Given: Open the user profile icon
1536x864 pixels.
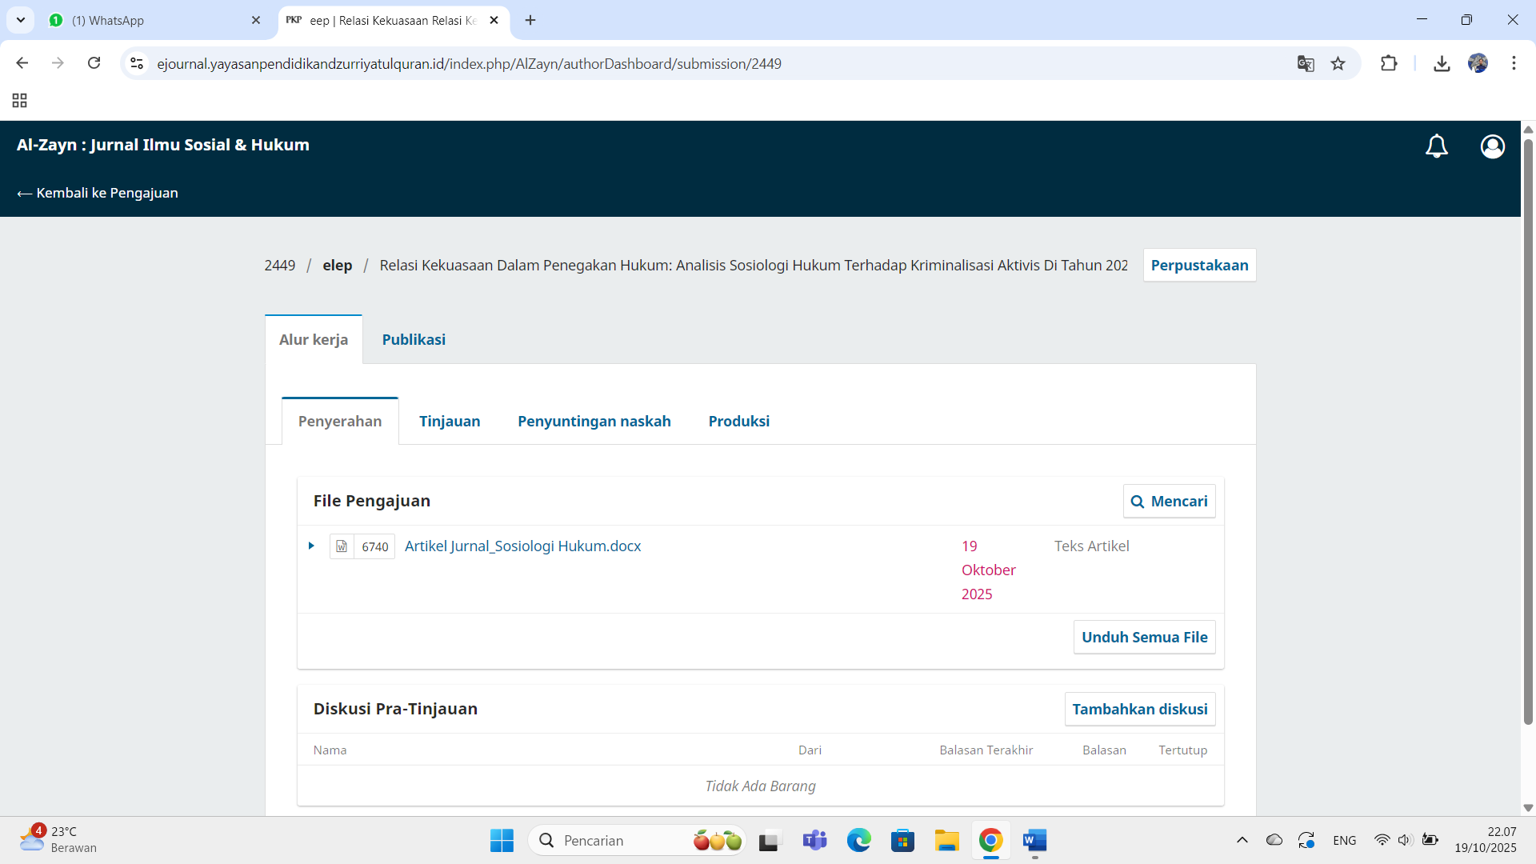Looking at the screenshot, I should pyautogui.click(x=1492, y=146).
